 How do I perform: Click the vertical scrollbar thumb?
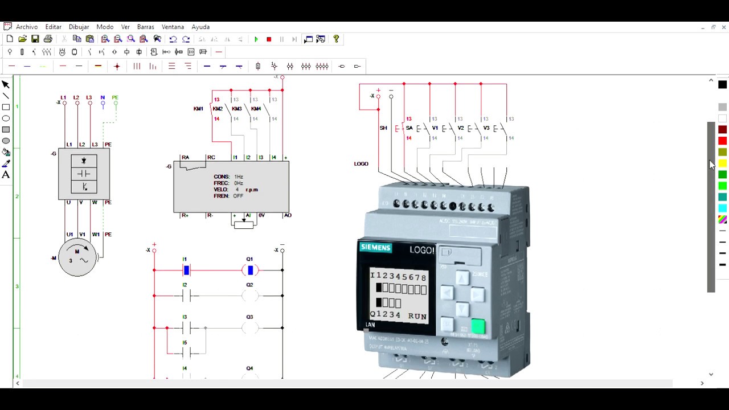pos(711,207)
